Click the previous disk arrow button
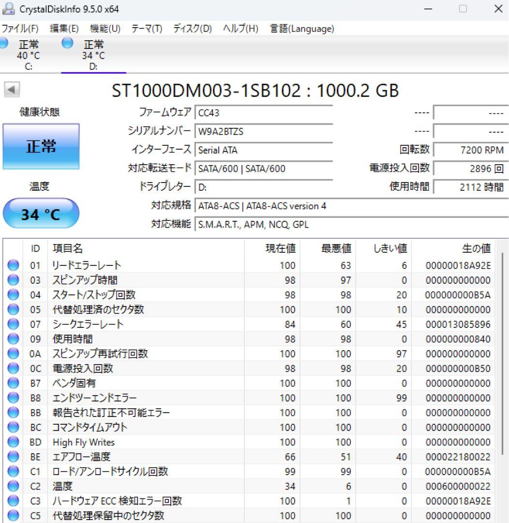The width and height of the screenshot is (509, 523). click(11, 90)
